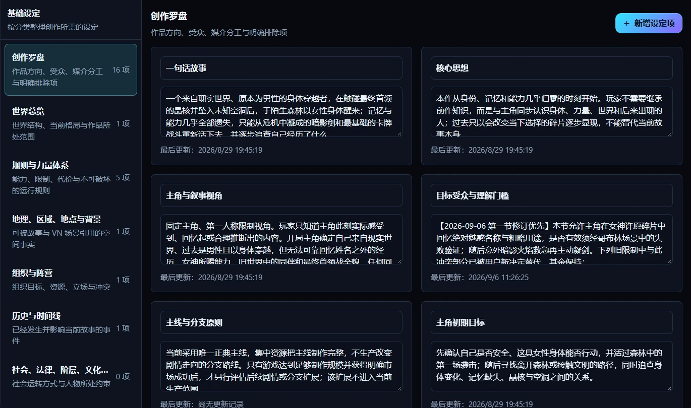Click the 0 项 count beside 社会、法律

coord(123,376)
